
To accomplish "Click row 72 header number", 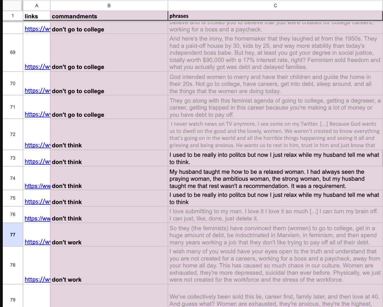I will [x=13, y=134].
